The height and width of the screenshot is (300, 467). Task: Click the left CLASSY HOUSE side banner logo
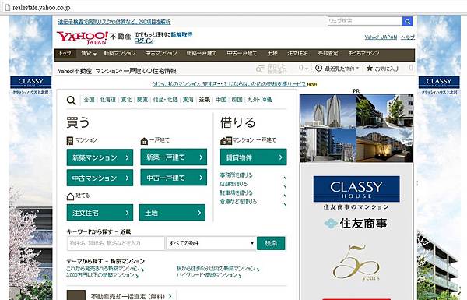(30, 82)
